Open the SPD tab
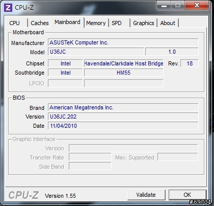214x206 pixels. tap(120, 23)
